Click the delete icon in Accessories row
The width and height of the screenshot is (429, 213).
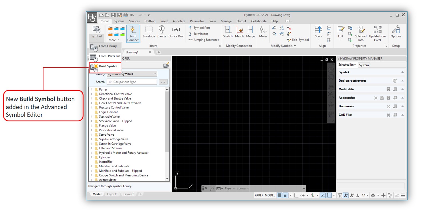(x=376, y=98)
